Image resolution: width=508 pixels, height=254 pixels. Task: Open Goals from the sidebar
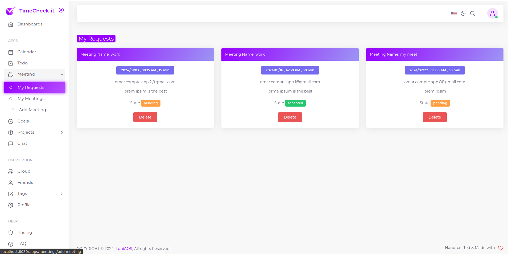11,121
